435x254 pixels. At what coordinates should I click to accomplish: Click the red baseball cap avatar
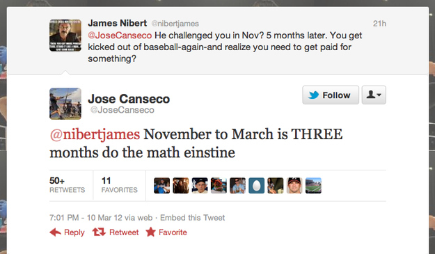click(294, 185)
